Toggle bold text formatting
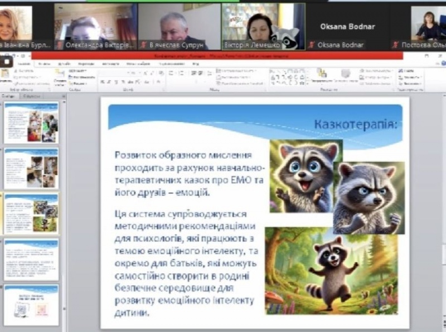 pyautogui.click(x=103, y=81)
